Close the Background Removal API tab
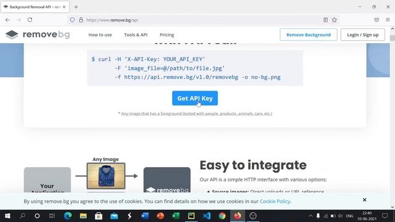 pyautogui.click(x=64, y=7)
